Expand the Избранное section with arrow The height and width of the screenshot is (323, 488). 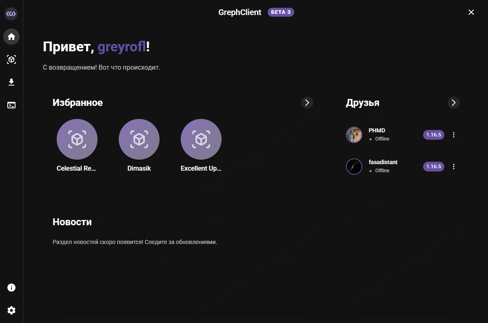coord(307,103)
